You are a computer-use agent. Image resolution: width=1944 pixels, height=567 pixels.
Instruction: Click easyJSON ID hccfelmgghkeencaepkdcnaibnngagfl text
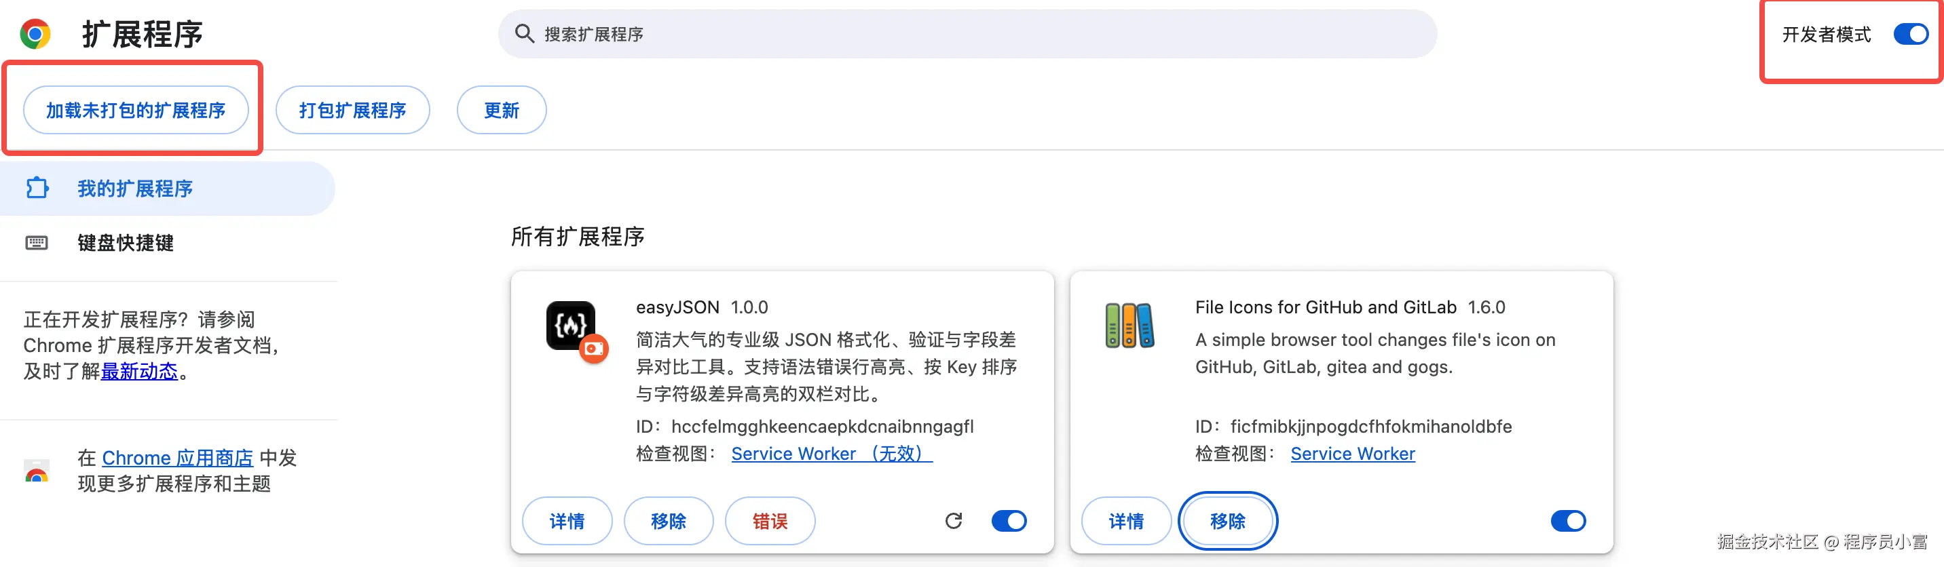point(823,427)
